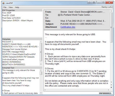The height and width of the screenshot is (96, 115).
Task: Click the 'H Drives:' heading in email body
Action: point(49,54)
